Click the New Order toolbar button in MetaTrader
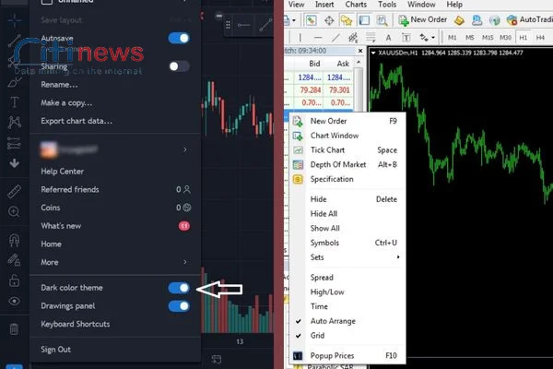This screenshot has width=553, height=369. (x=422, y=19)
